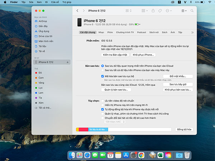The image size is (215, 161).
Task: Click Tài liệu & dữ liệu storage segment
Action: 98,129
